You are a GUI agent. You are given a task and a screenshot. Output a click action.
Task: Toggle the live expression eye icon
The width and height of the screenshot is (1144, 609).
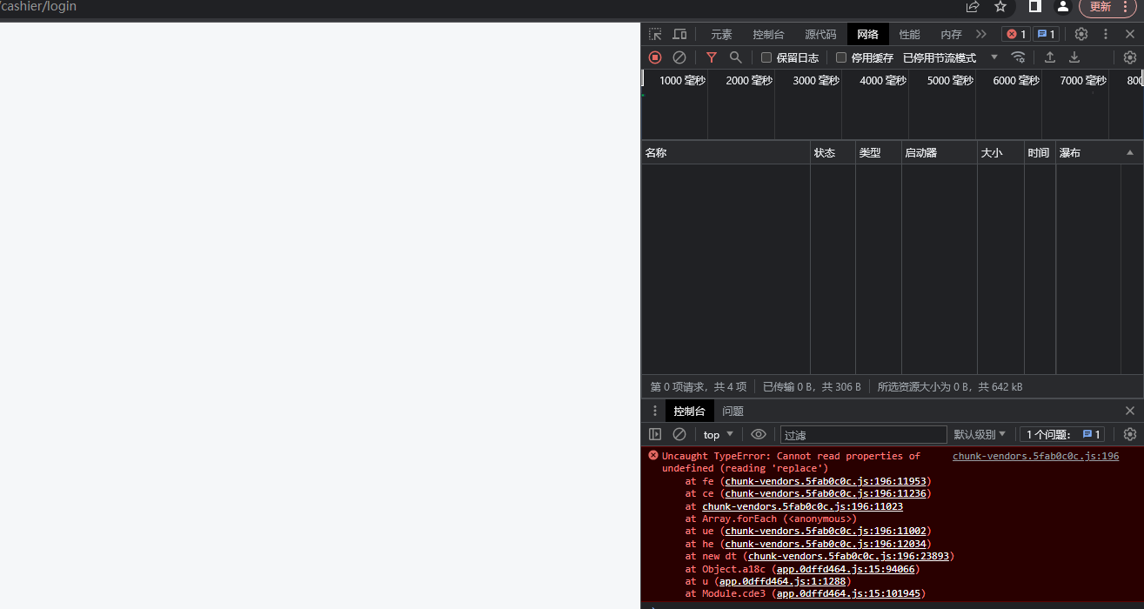tap(759, 434)
